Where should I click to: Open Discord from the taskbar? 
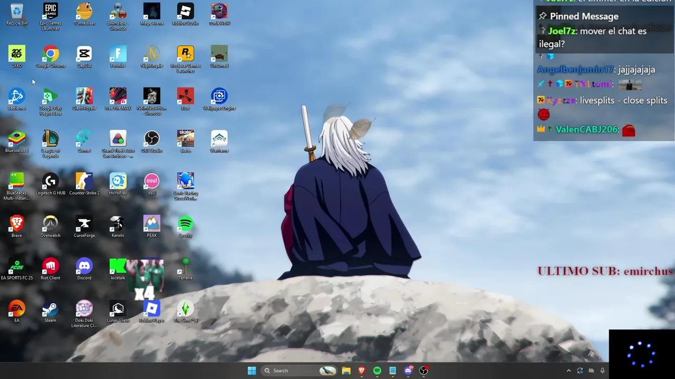tap(408, 371)
